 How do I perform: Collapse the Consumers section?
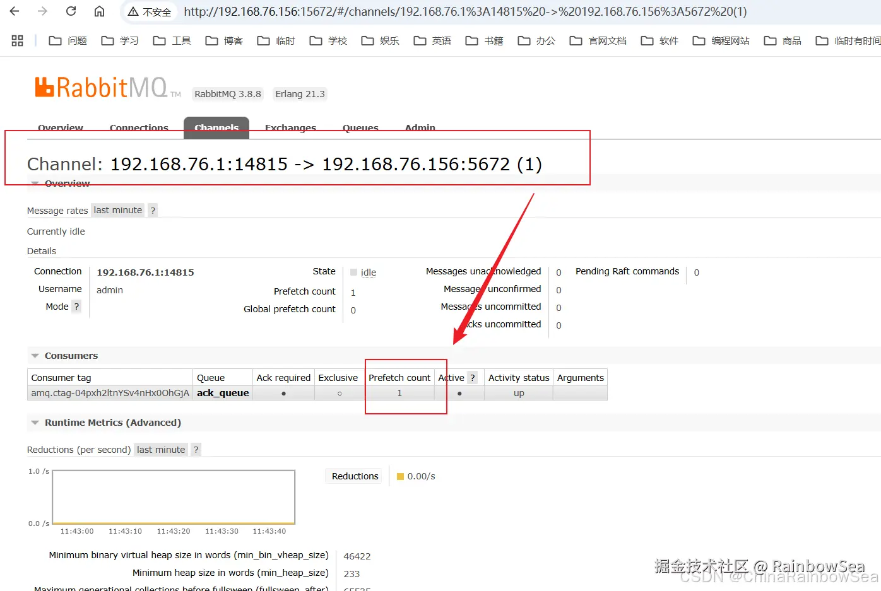(71, 356)
